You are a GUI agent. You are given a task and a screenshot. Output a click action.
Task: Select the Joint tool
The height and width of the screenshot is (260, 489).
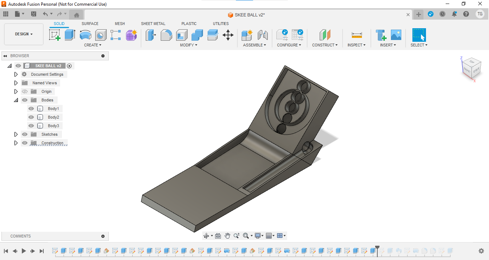point(263,35)
